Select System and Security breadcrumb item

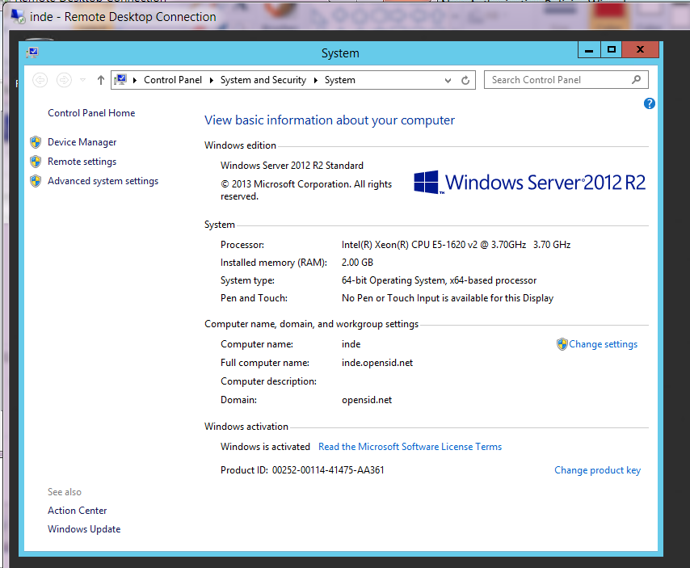(263, 80)
